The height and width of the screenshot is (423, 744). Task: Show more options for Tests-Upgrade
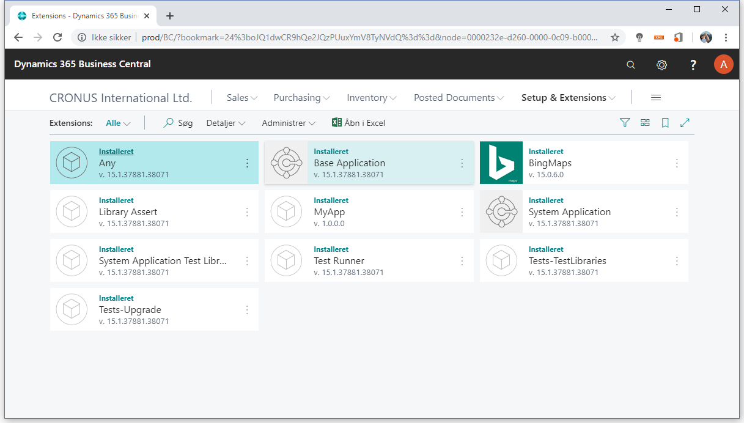(x=247, y=310)
